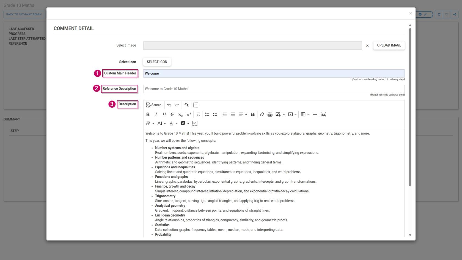Open the text alignment dropdown

pos(243,114)
